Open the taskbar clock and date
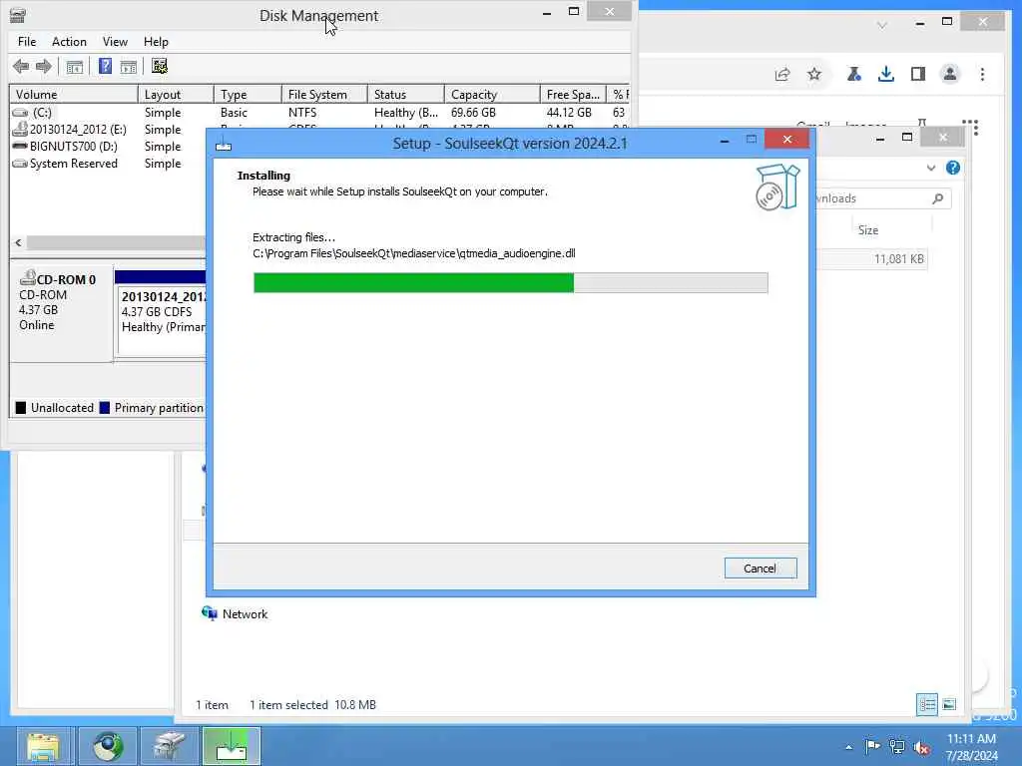This screenshot has width=1022, height=766. pyautogui.click(x=972, y=747)
